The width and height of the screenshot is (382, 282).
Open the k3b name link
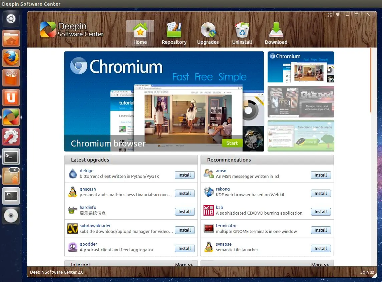[219, 207]
